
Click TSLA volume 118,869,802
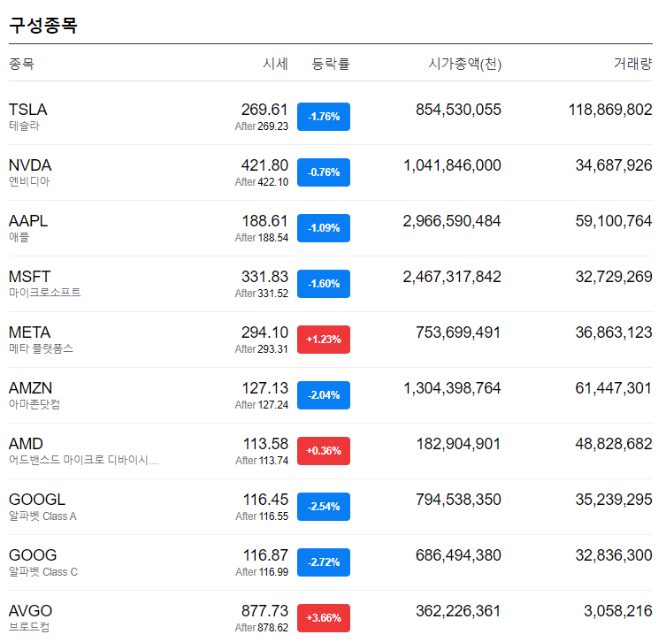pos(610,110)
